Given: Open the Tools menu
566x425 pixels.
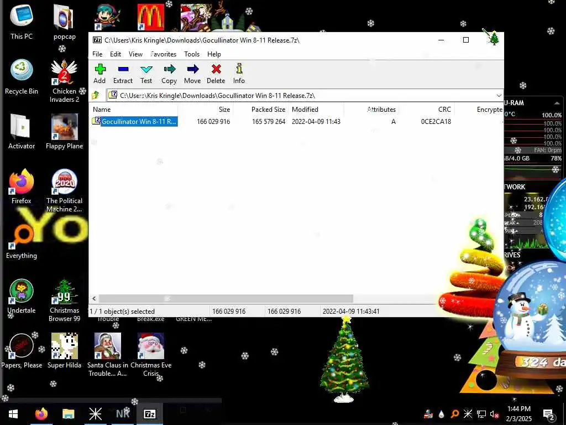Looking at the screenshot, I should coord(192,54).
